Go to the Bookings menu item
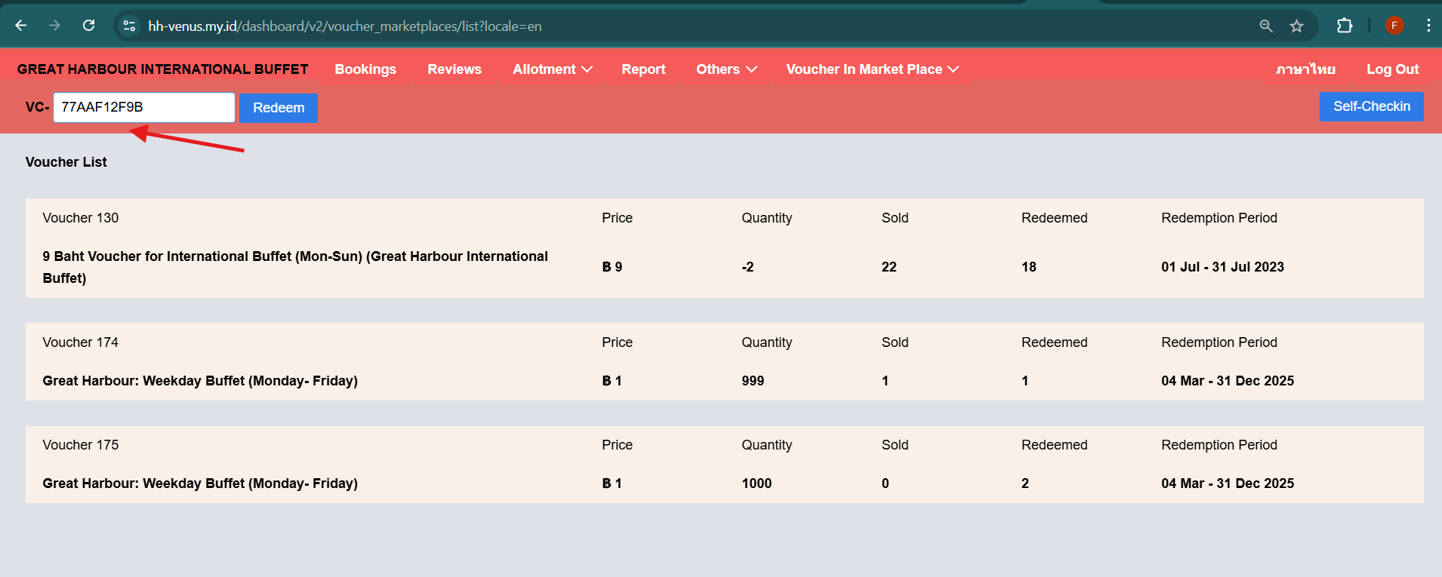 pos(365,69)
